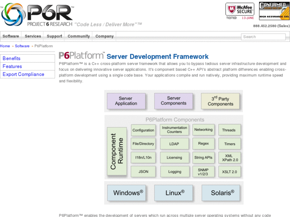Click the Solaris platform box
This screenshot has width=290, height=217.
221,193
